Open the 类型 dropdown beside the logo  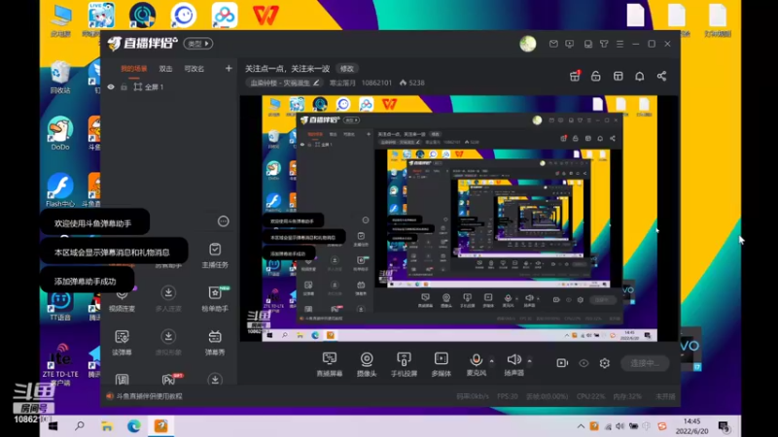pyautogui.click(x=198, y=44)
